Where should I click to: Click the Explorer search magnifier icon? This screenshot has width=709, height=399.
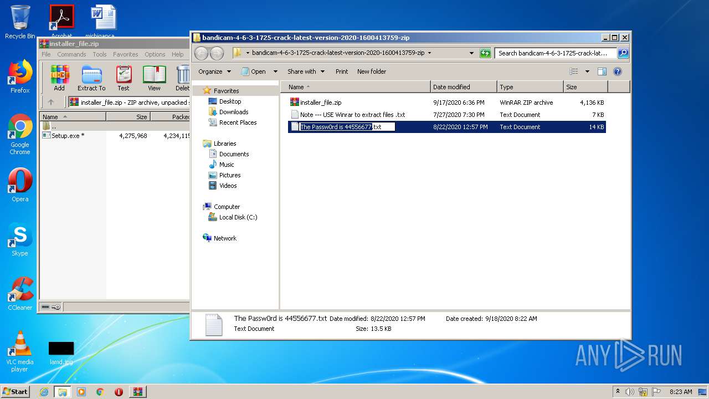(x=623, y=53)
